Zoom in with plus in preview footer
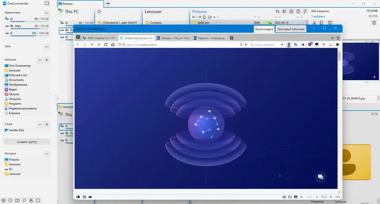 pos(331,197)
